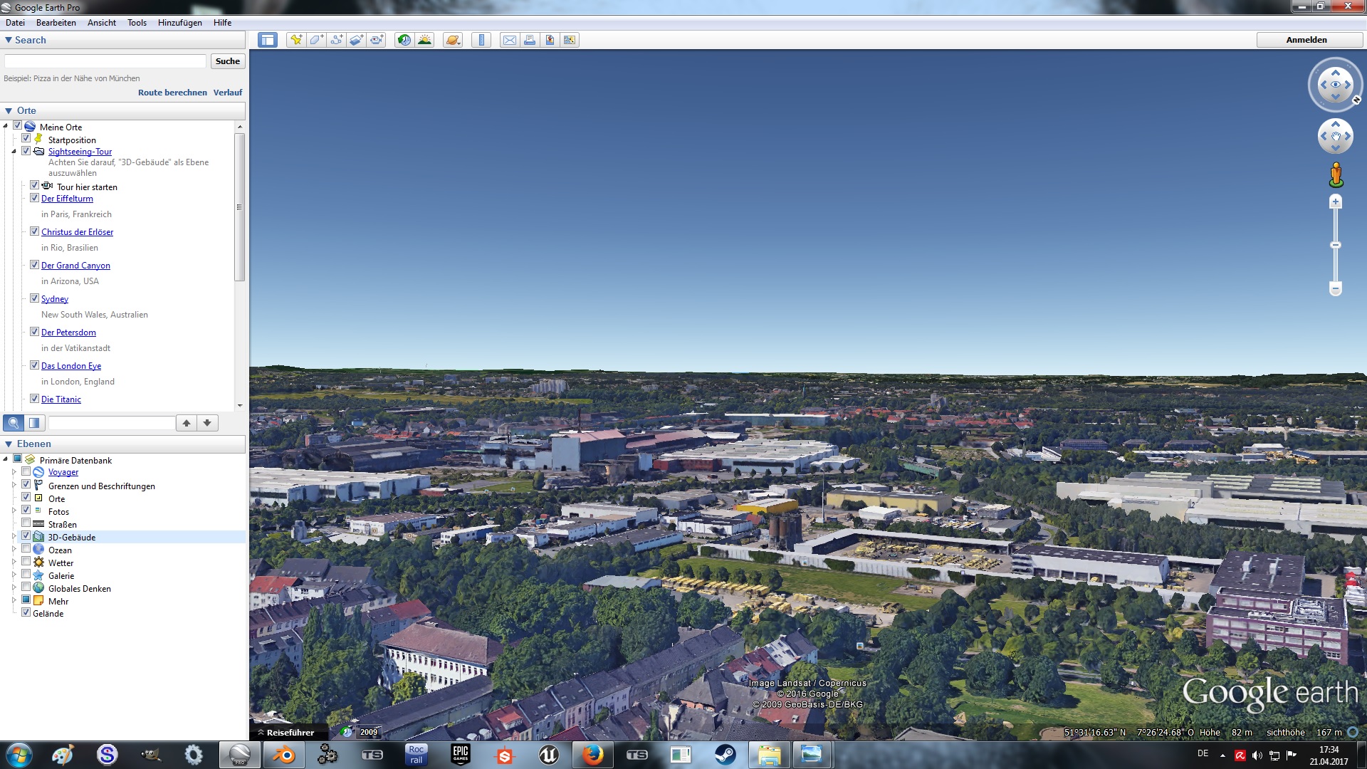Expand the Grenzen und Beschriftungen layer
Image resolution: width=1367 pixels, height=769 pixels.
pos(14,485)
